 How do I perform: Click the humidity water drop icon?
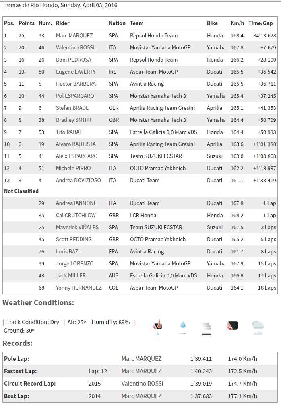pyautogui.click(x=183, y=327)
